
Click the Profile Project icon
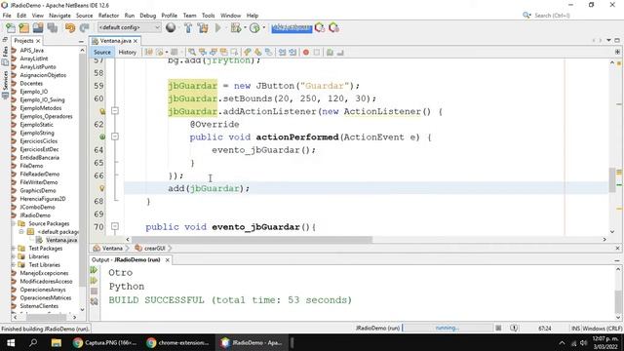coord(254,28)
